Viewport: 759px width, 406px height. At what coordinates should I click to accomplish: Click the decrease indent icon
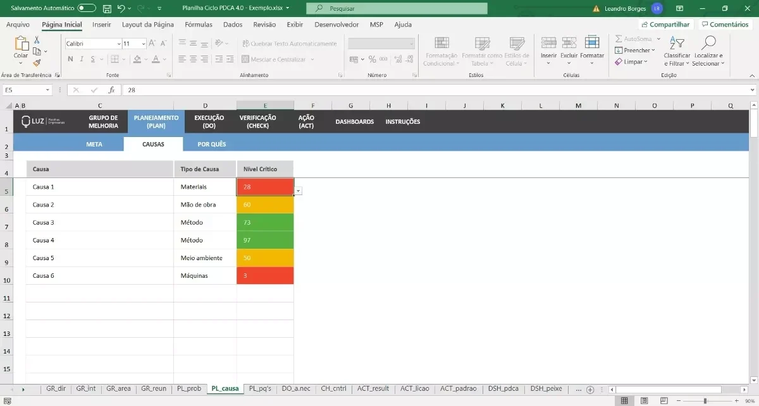click(x=219, y=59)
